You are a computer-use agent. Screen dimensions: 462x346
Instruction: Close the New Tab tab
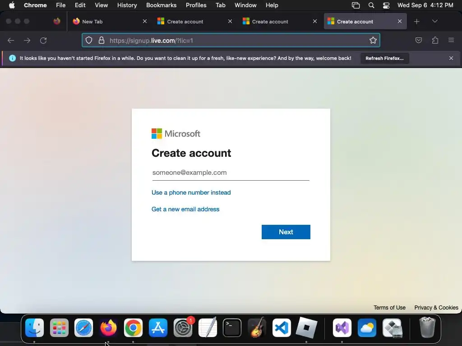(x=145, y=21)
